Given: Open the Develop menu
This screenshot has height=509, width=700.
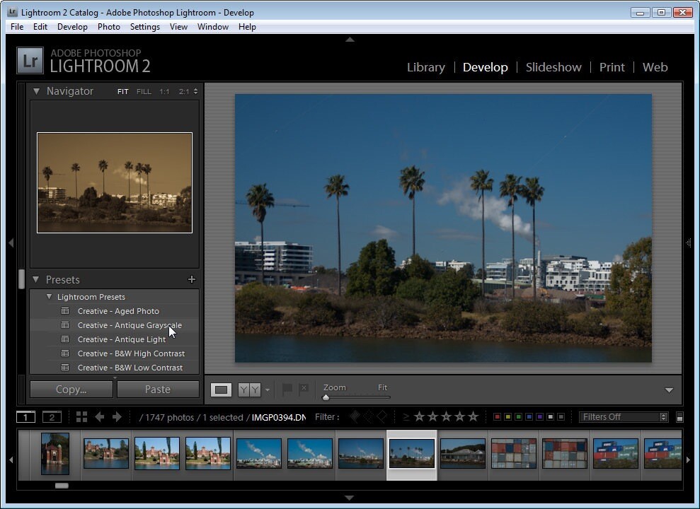Looking at the screenshot, I should 72,27.
